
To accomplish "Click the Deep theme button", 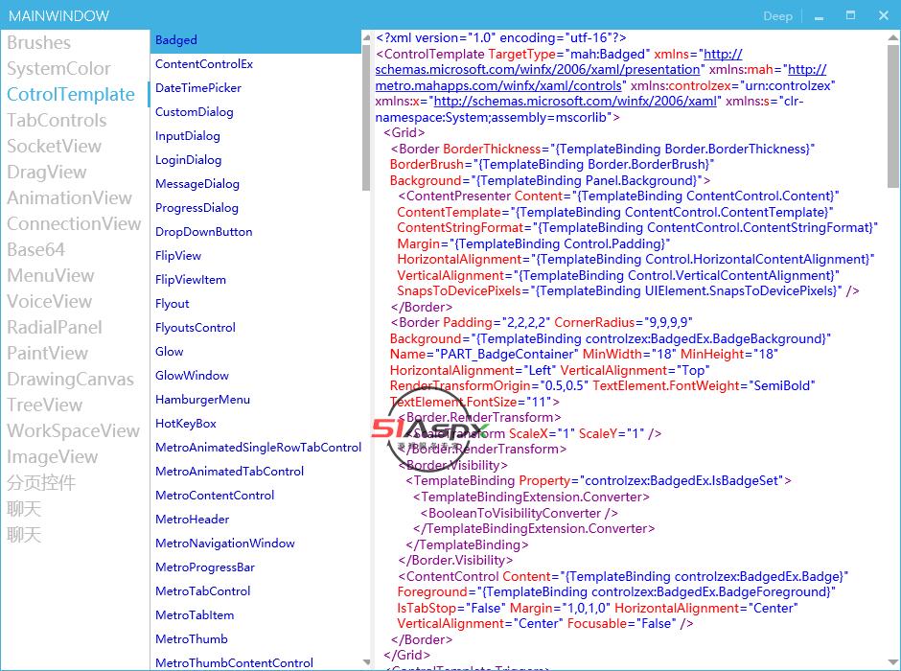I will [x=777, y=15].
